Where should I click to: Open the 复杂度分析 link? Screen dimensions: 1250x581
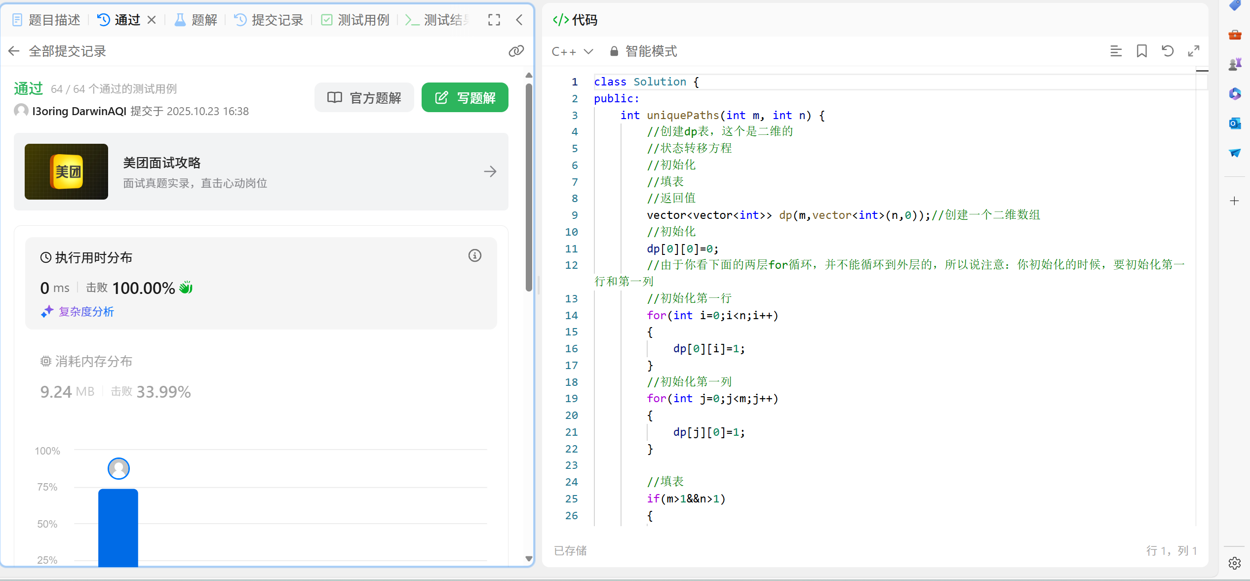pyautogui.click(x=86, y=312)
